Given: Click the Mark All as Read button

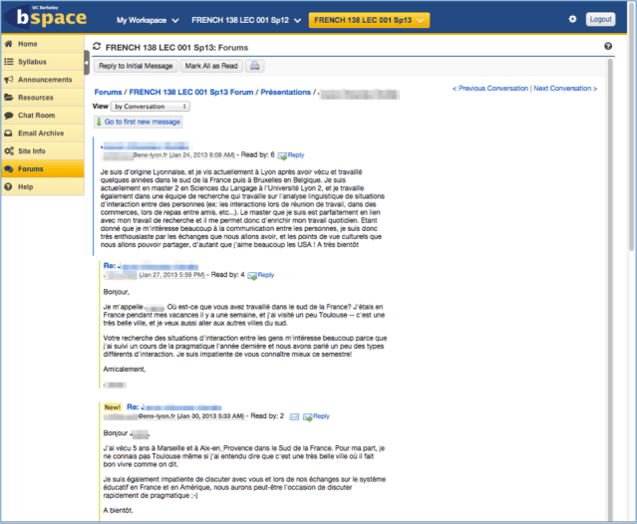Looking at the screenshot, I should point(210,67).
